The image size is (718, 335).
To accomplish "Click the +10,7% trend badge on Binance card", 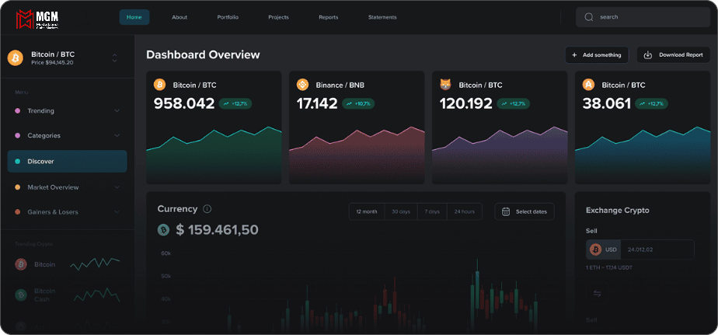I will tap(358, 104).
